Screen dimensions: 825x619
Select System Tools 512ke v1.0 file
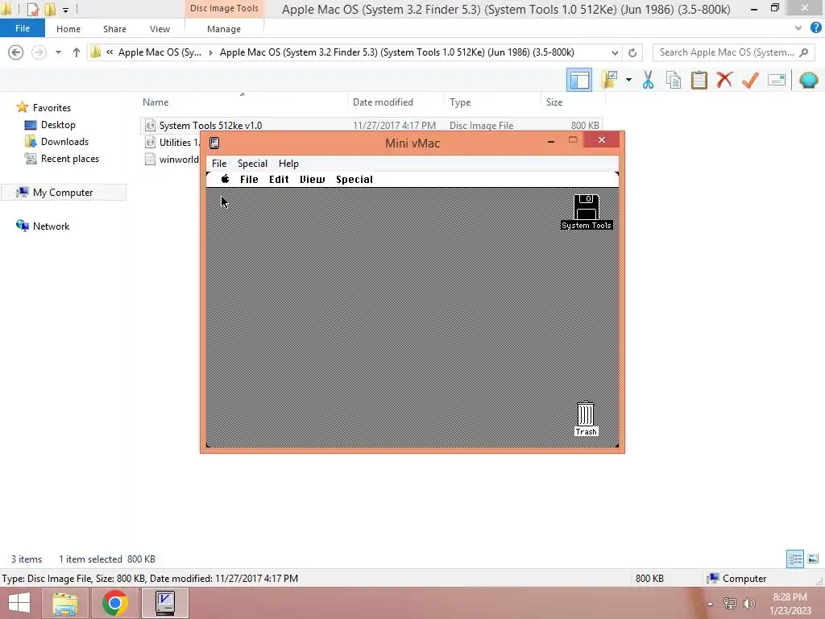tap(371, 125)
